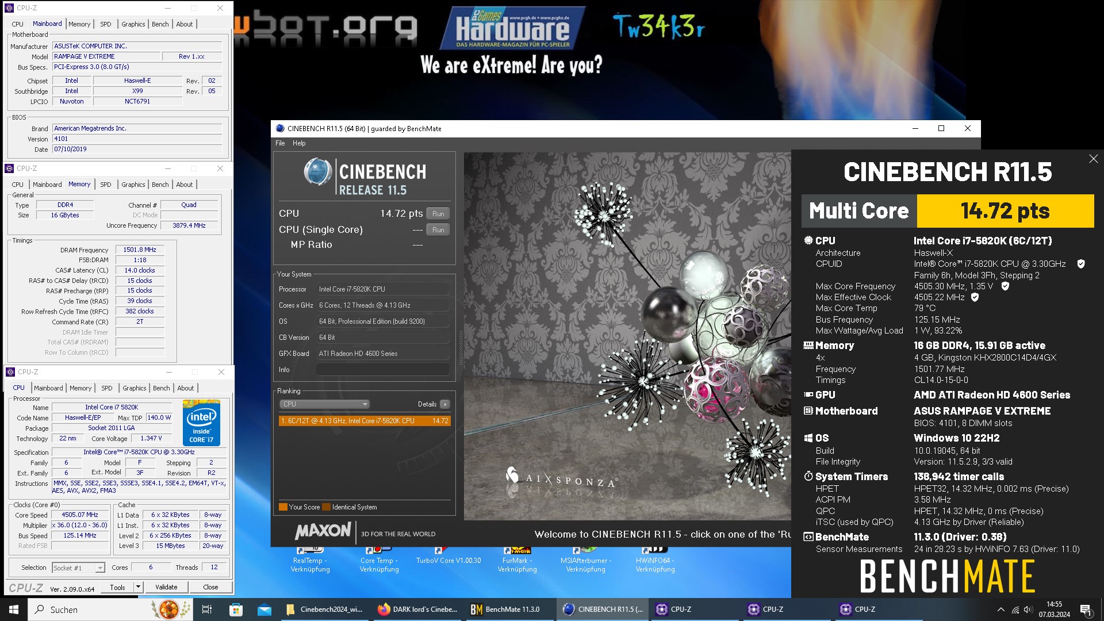Open the Socket #1 selection dropdown
The image size is (1104, 621).
click(78, 568)
